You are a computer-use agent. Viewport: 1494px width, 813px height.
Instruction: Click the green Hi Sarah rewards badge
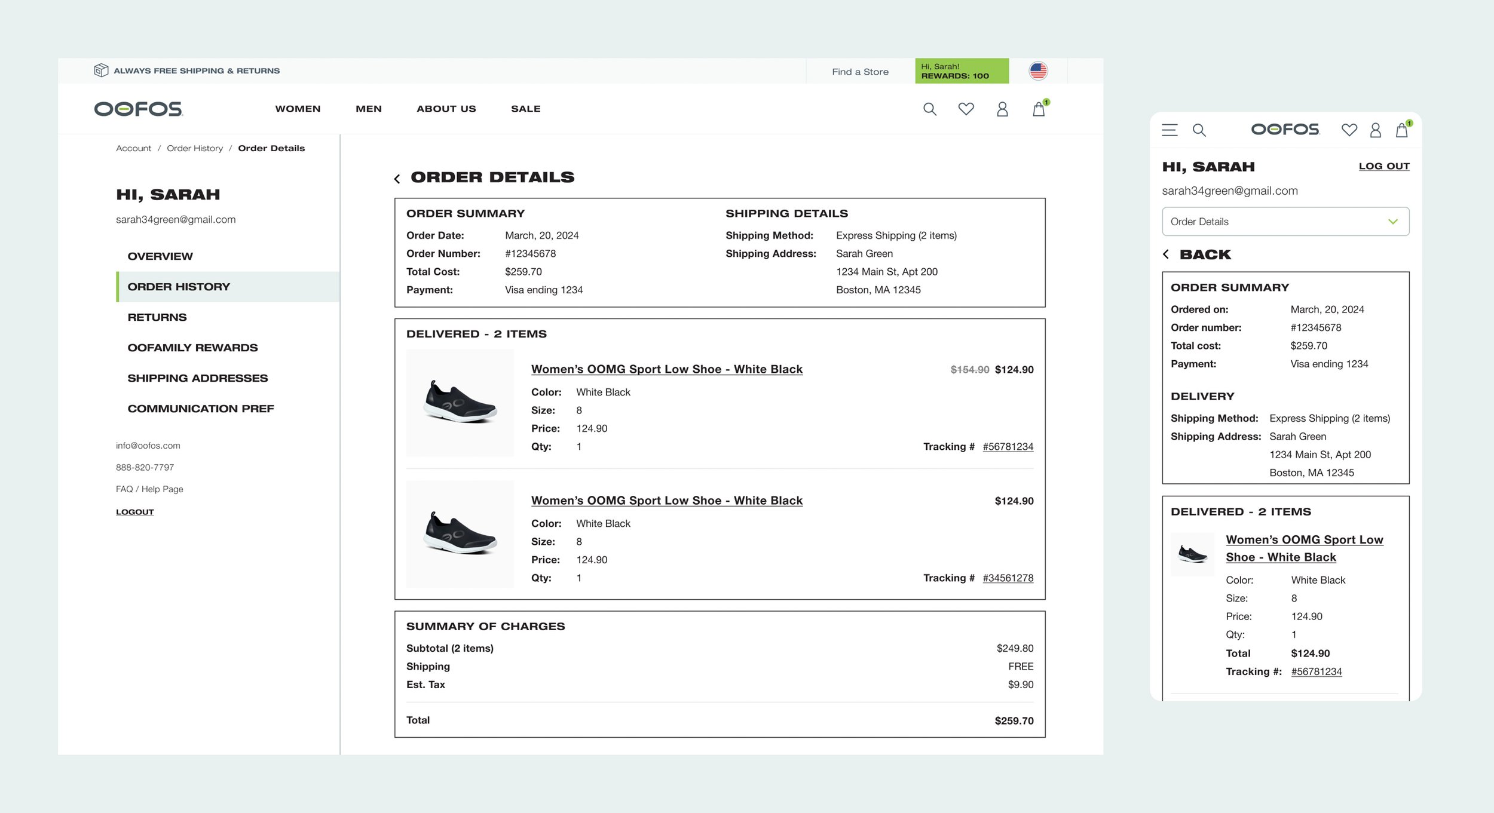click(961, 71)
